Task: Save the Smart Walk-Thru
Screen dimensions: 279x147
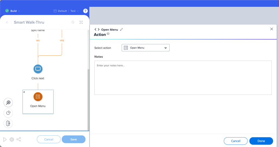Action: click(73, 139)
